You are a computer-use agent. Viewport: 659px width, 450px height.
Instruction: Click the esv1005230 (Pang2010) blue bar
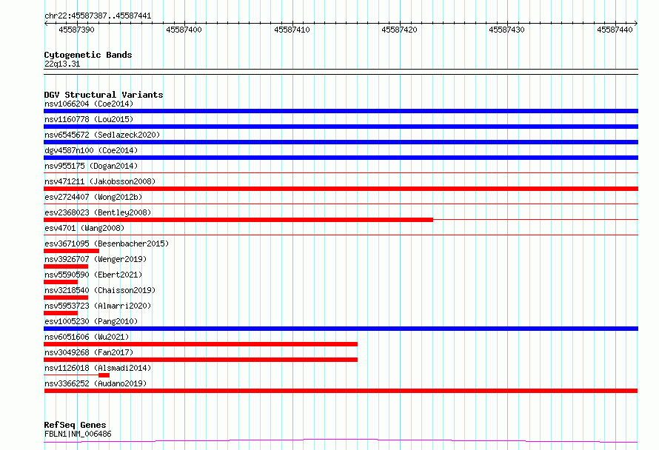[x=341, y=329]
